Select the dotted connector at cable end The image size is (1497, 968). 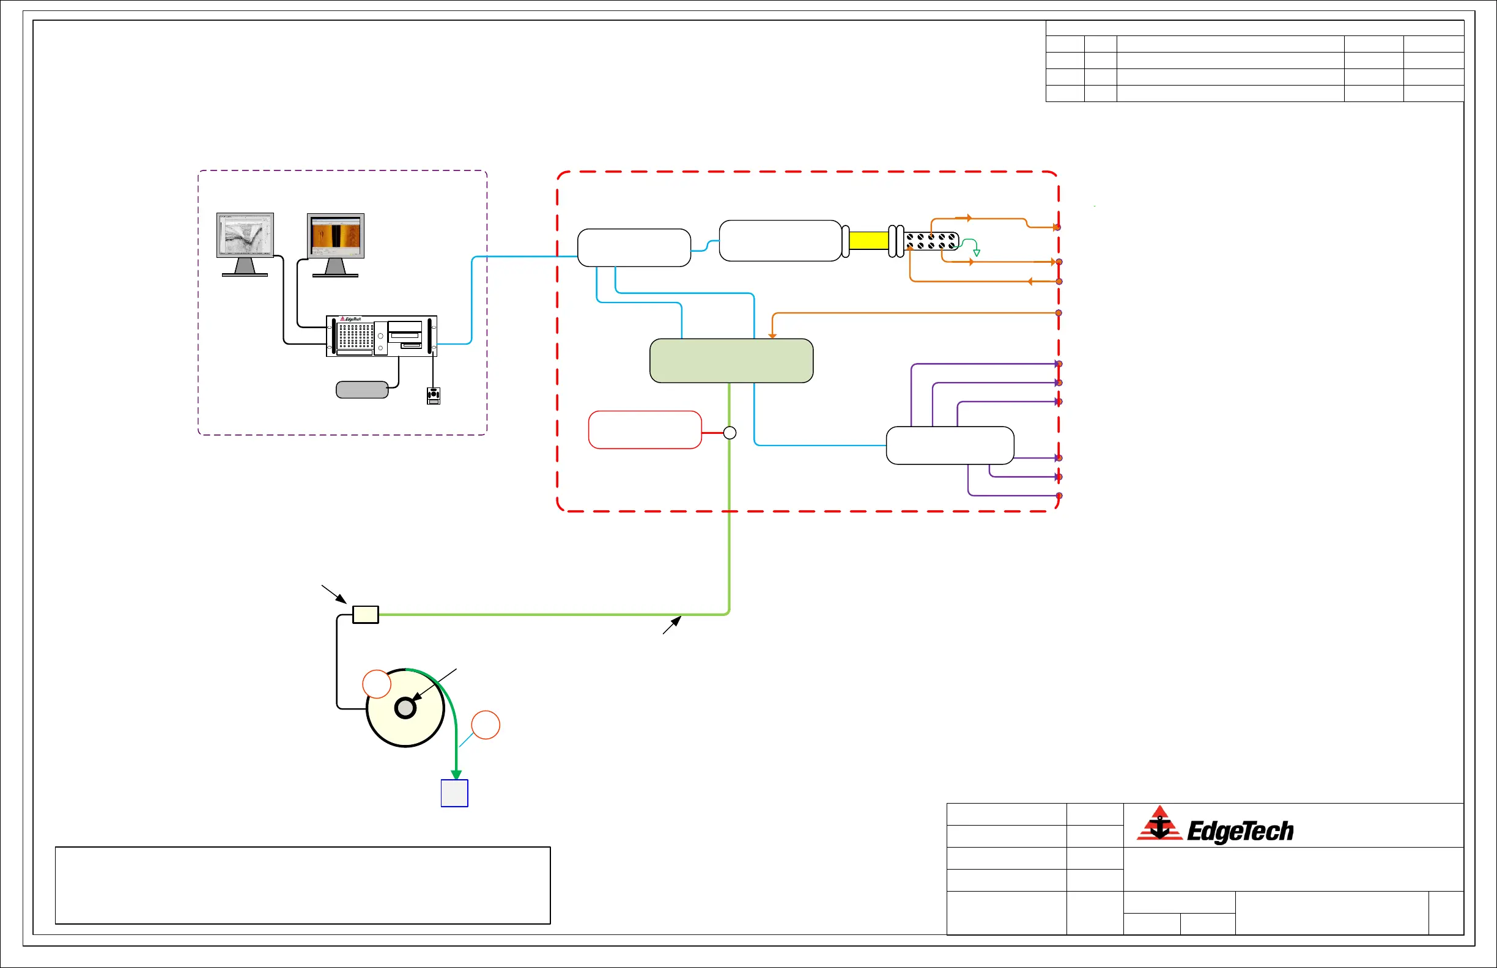point(932,241)
